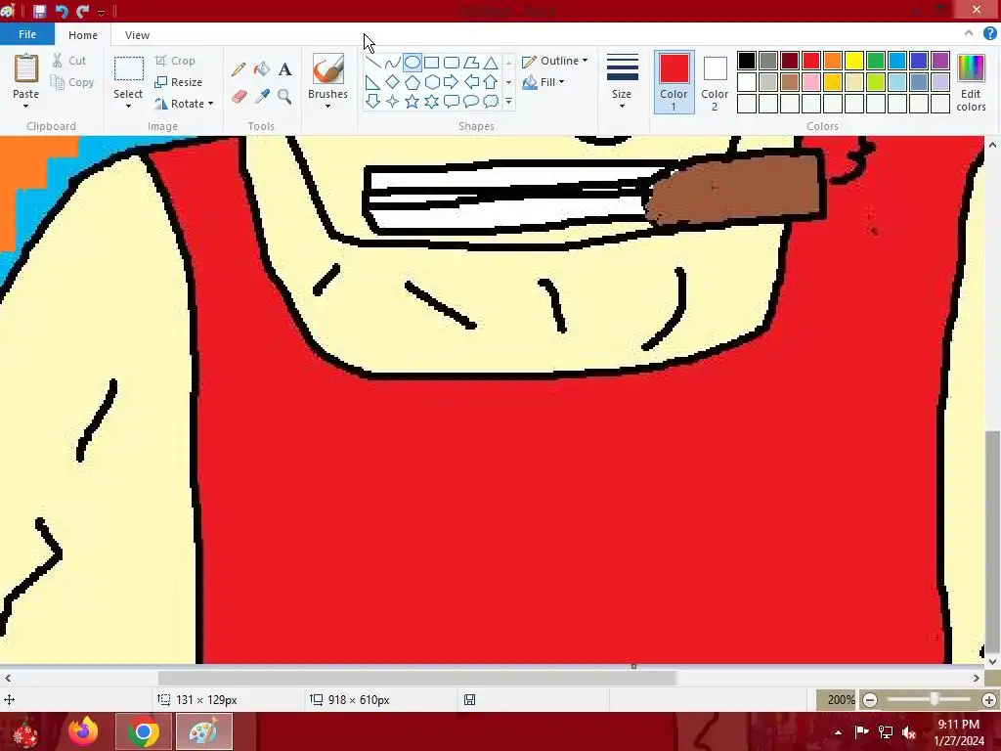This screenshot has width=1001, height=751.
Task: Select the Color picker eyedropper tool
Action: click(262, 97)
